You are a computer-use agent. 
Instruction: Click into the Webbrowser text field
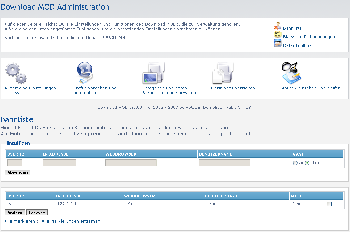131,163
